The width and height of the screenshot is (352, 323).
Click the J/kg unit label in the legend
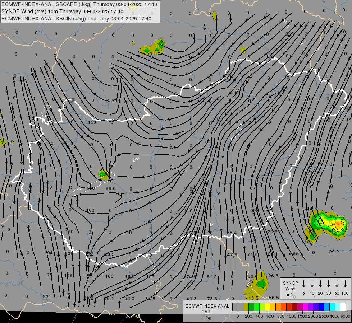coord(207,318)
